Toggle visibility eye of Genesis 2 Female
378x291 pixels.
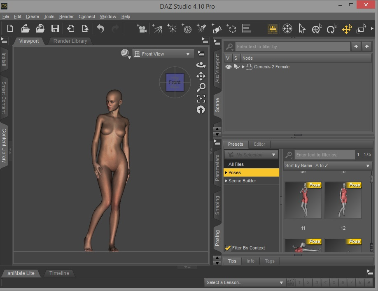tap(228, 67)
